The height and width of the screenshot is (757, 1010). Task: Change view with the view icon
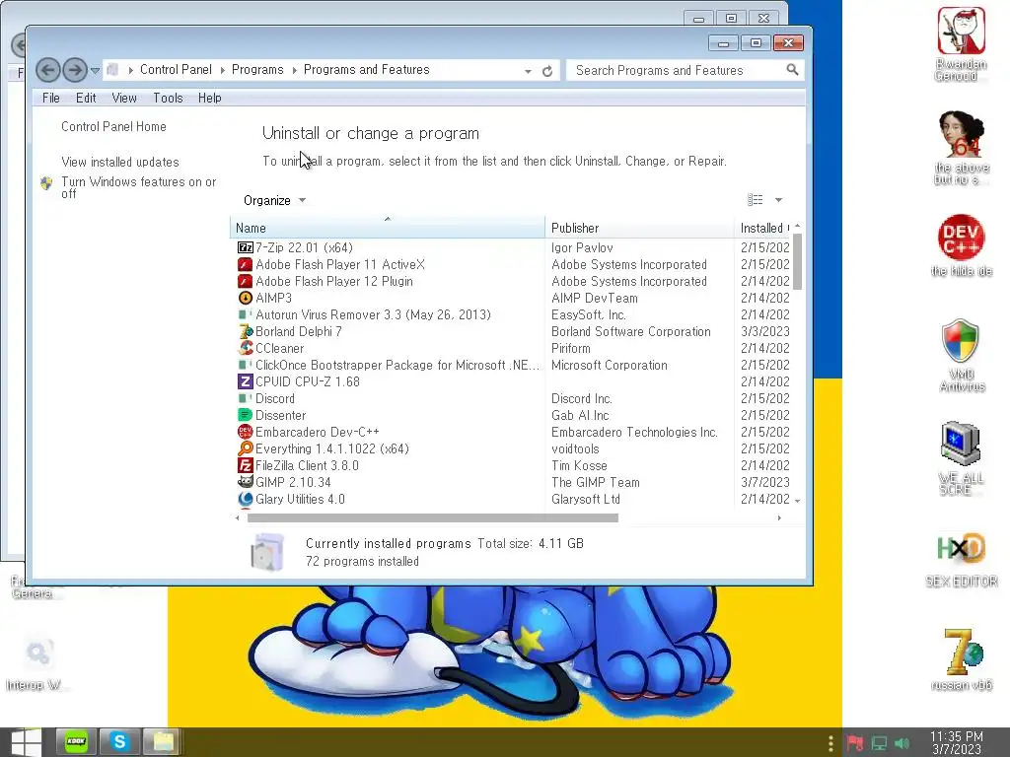tap(755, 200)
